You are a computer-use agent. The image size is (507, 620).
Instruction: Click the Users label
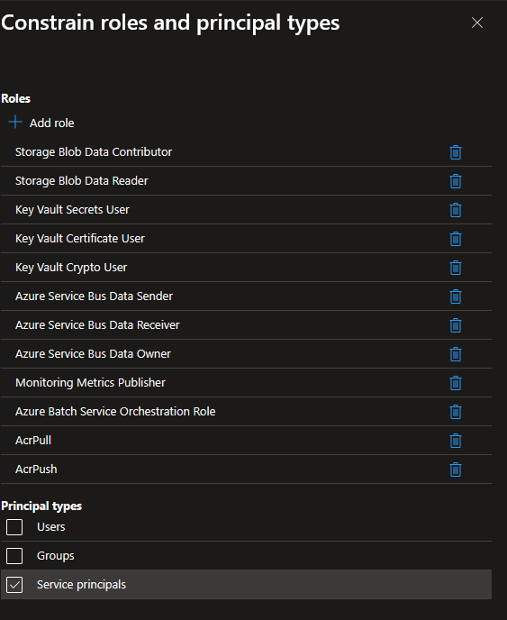point(51,527)
